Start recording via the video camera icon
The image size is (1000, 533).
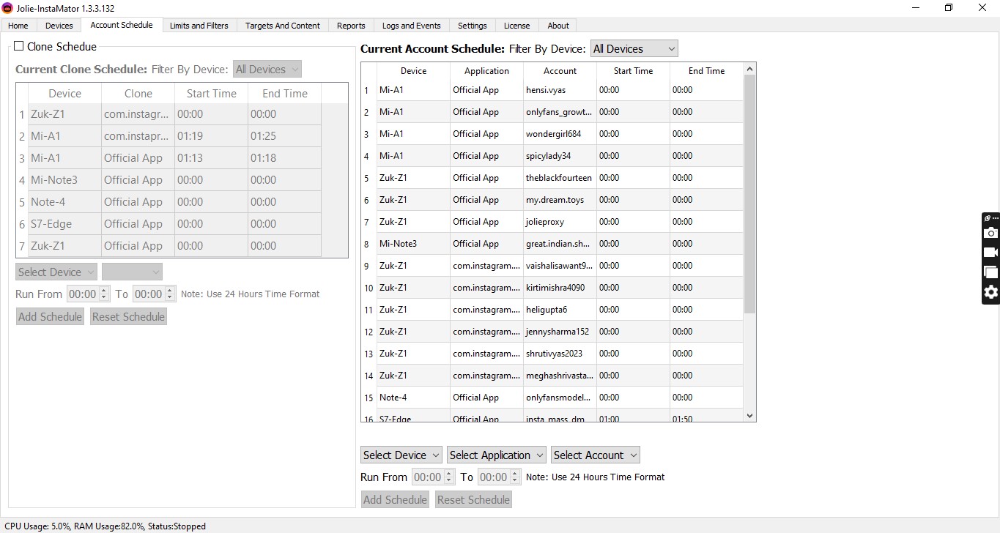pyautogui.click(x=990, y=252)
